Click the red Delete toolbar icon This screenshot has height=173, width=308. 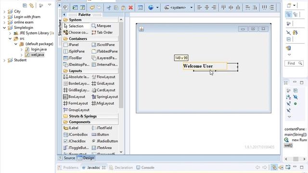[x=130, y=8]
